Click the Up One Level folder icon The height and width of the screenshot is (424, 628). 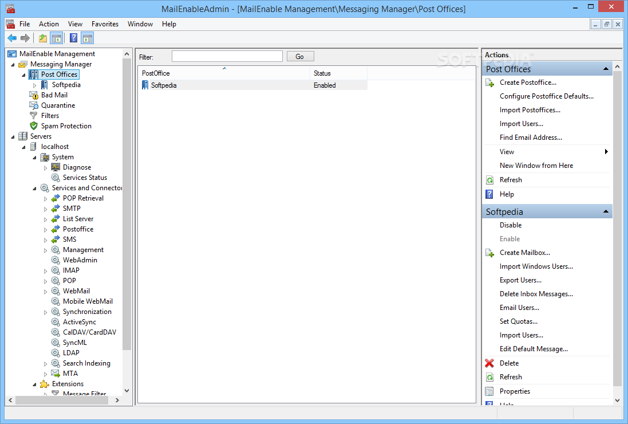click(x=43, y=38)
